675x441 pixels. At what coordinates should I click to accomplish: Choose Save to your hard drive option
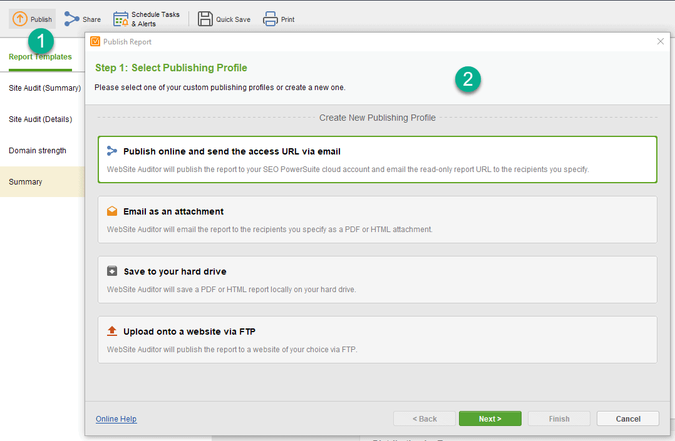[x=377, y=280]
